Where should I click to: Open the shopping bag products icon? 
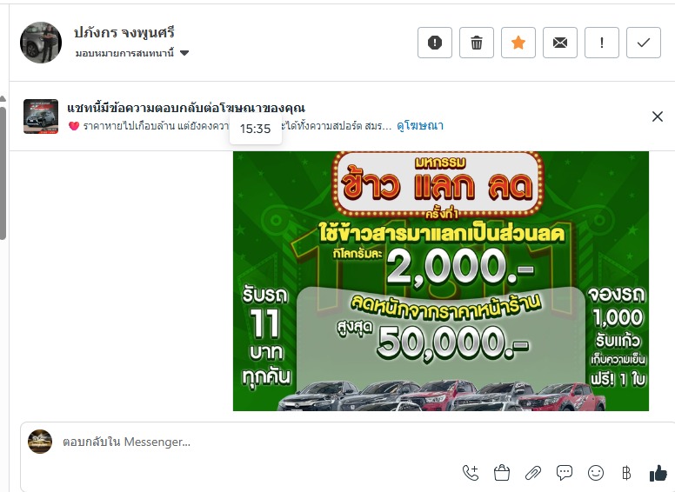tap(502, 473)
